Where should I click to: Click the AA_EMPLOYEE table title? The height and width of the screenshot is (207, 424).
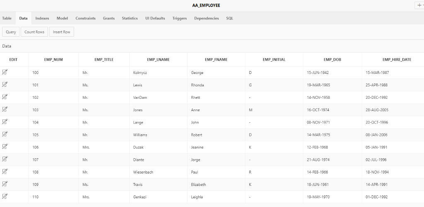(x=206, y=5)
